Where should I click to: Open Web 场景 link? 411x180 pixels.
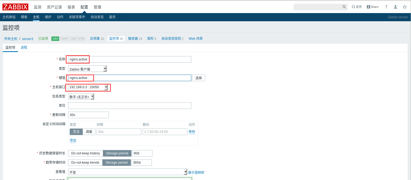pyautogui.click(x=196, y=39)
